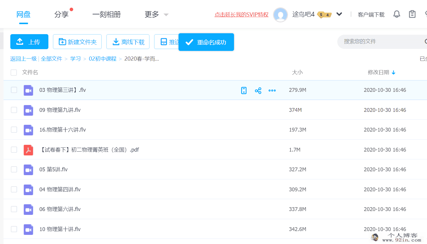Image resolution: width=427 pixels, height=244 pixels.
Task: Open the notification bell
Action: pos(397,14)
